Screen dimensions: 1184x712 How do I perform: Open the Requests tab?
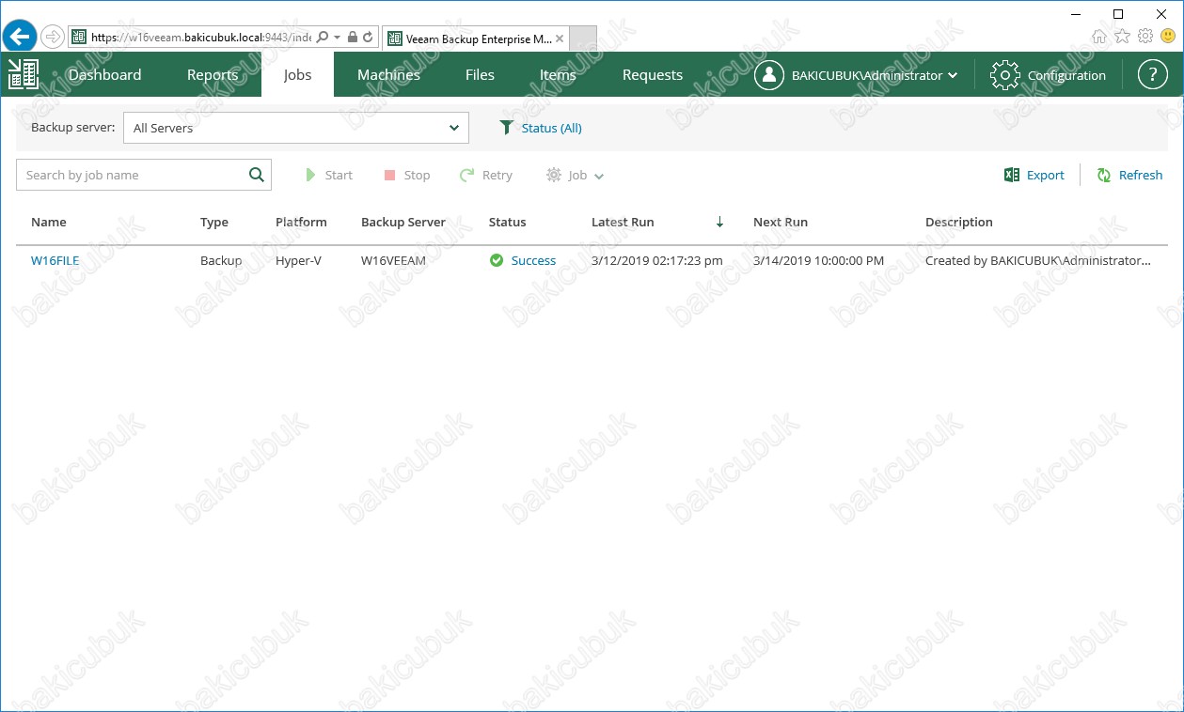click(x=653, y=75)
